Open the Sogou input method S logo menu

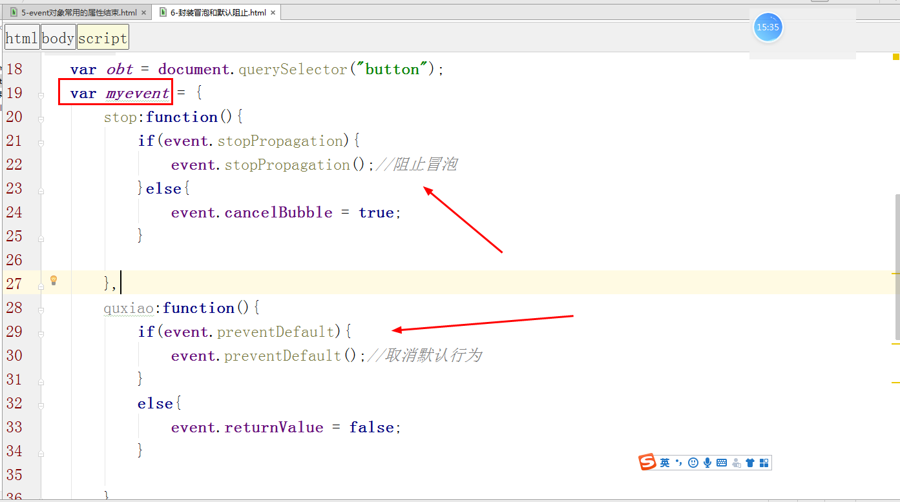point(647,461)
